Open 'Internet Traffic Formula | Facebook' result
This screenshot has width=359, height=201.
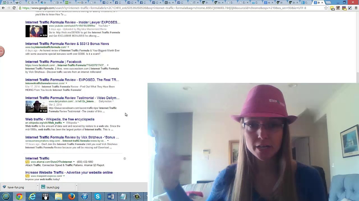coord(54,62)
